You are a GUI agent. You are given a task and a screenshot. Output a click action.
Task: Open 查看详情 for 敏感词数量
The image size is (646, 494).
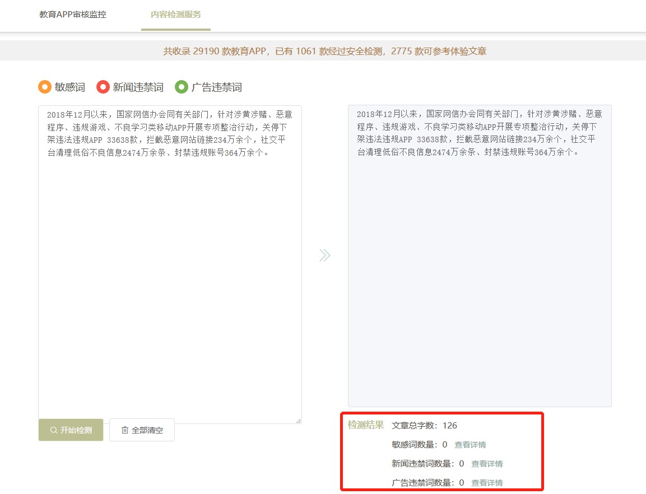point(470,445)
